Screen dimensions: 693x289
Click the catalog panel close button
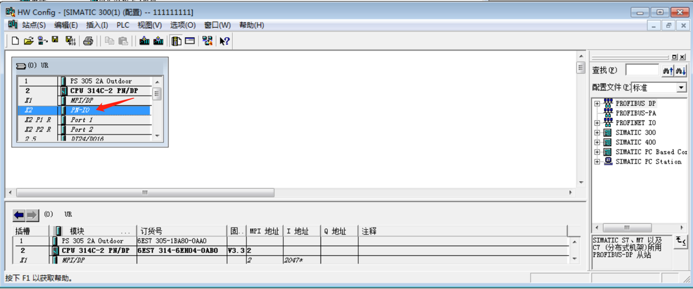click(x=682, y=57)
